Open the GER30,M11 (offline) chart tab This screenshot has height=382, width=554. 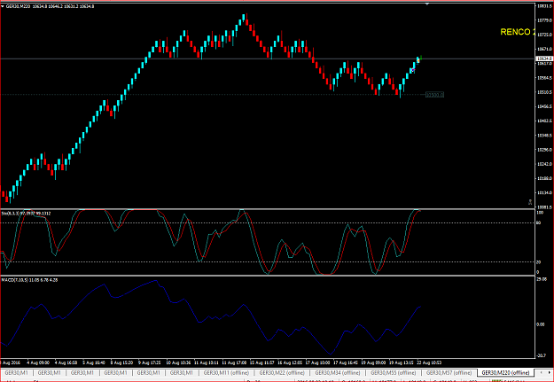227,372
